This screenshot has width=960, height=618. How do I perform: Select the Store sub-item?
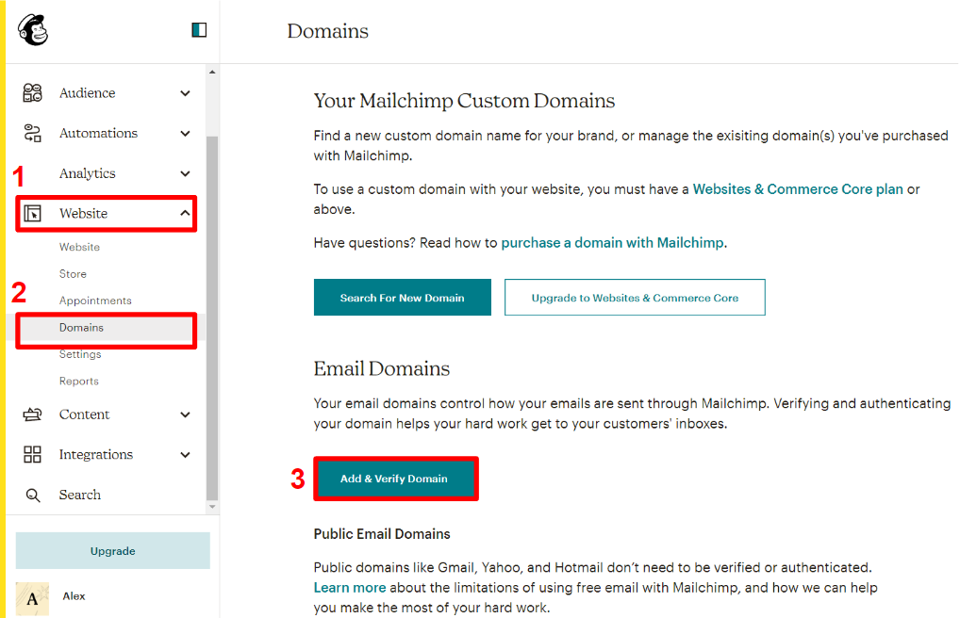coord(73,274)
